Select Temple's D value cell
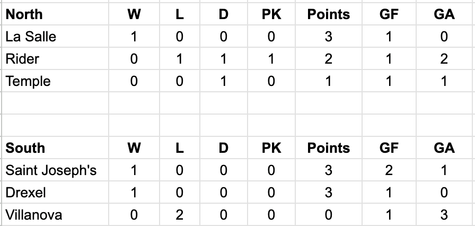Image resolution: width=475 pixels, height=226 pixels. coord(223,81)
